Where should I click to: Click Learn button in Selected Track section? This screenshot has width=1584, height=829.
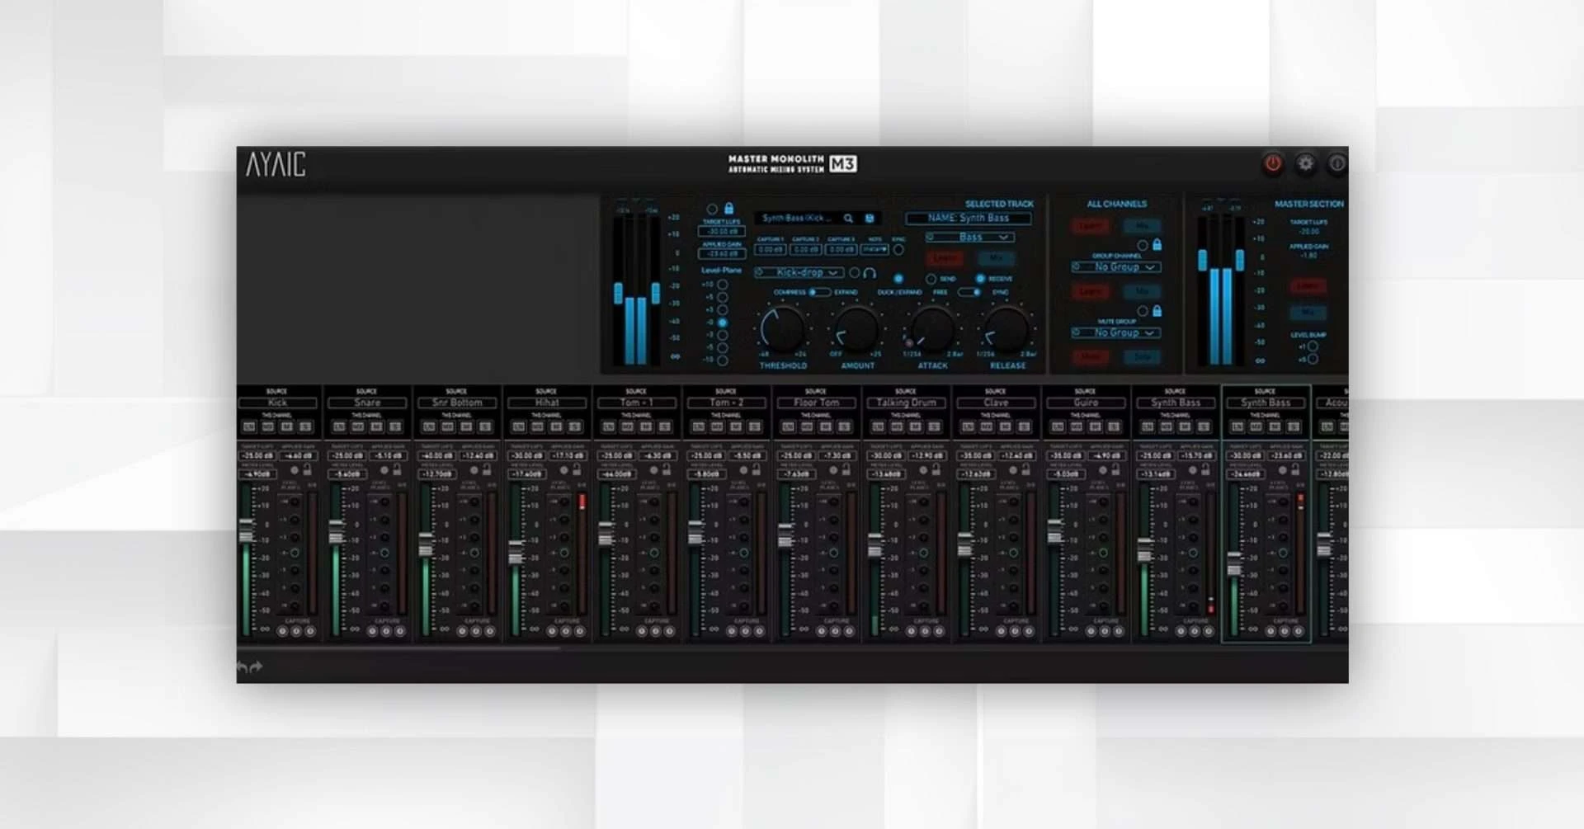(x=945, y=258)
